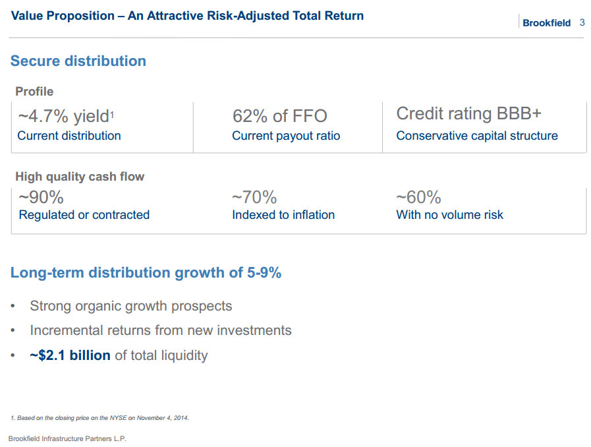
Task: Click the Current payout ratio caption
Action: coord(286,136)
